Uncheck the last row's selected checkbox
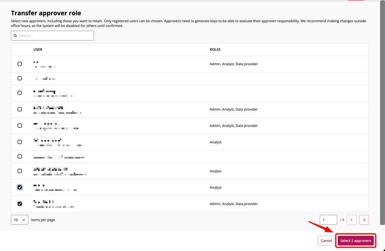 20,204
